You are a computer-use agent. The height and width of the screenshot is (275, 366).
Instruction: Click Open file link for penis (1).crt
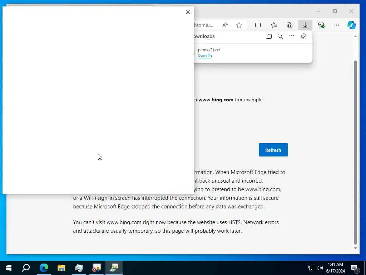(205, 56)
